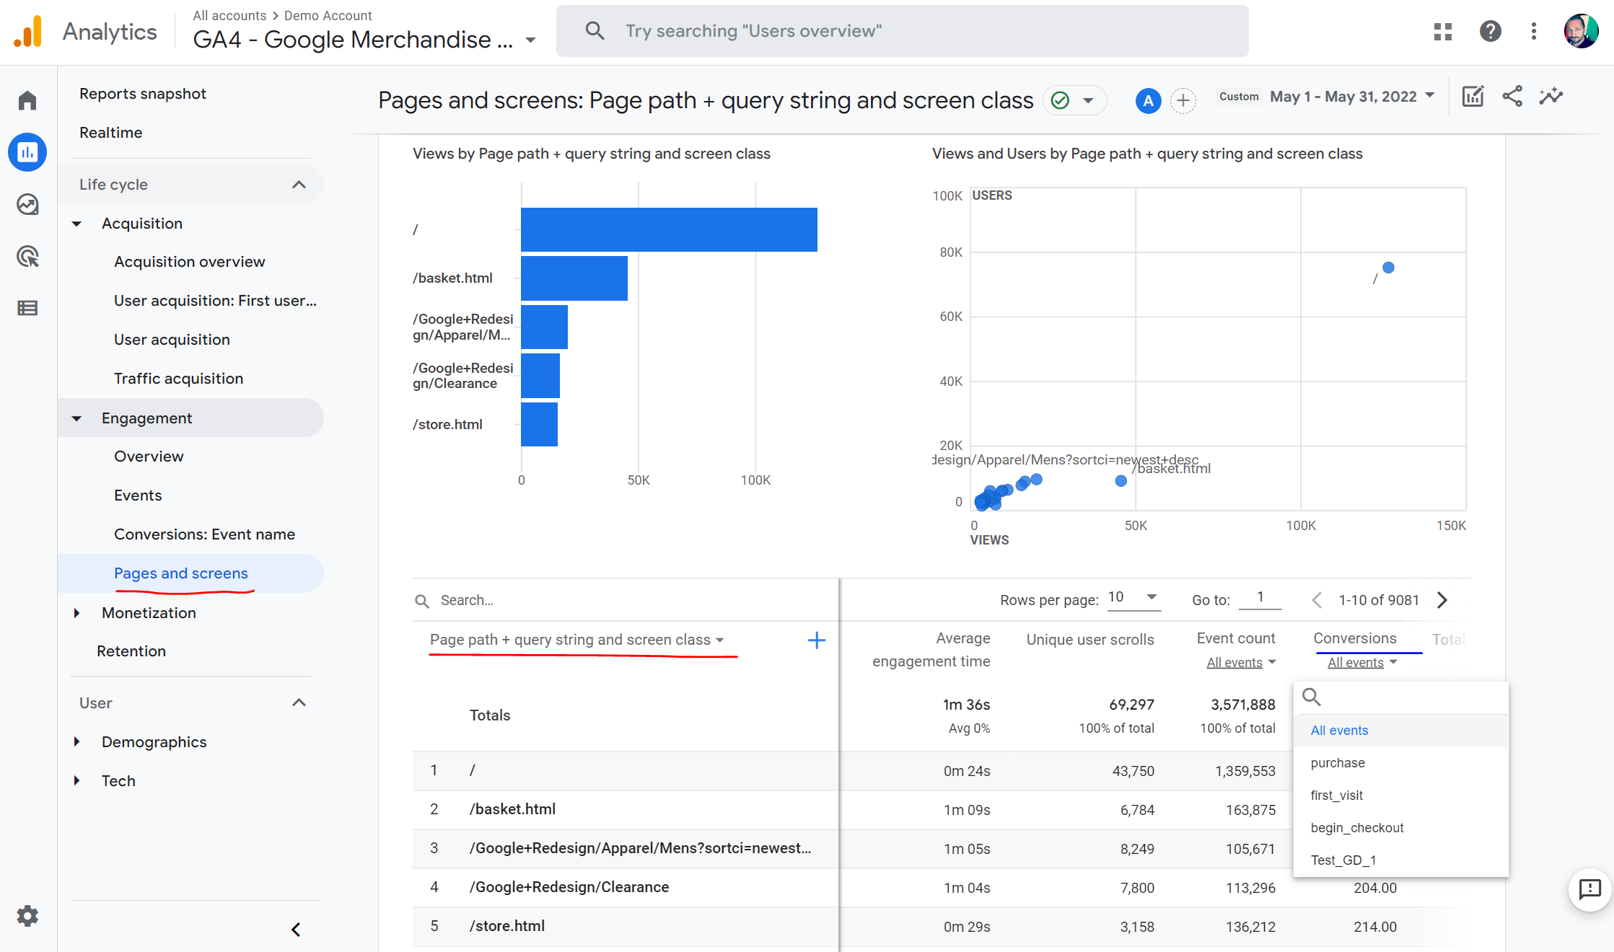Go to previous table page arrow

pos(1317,600)
